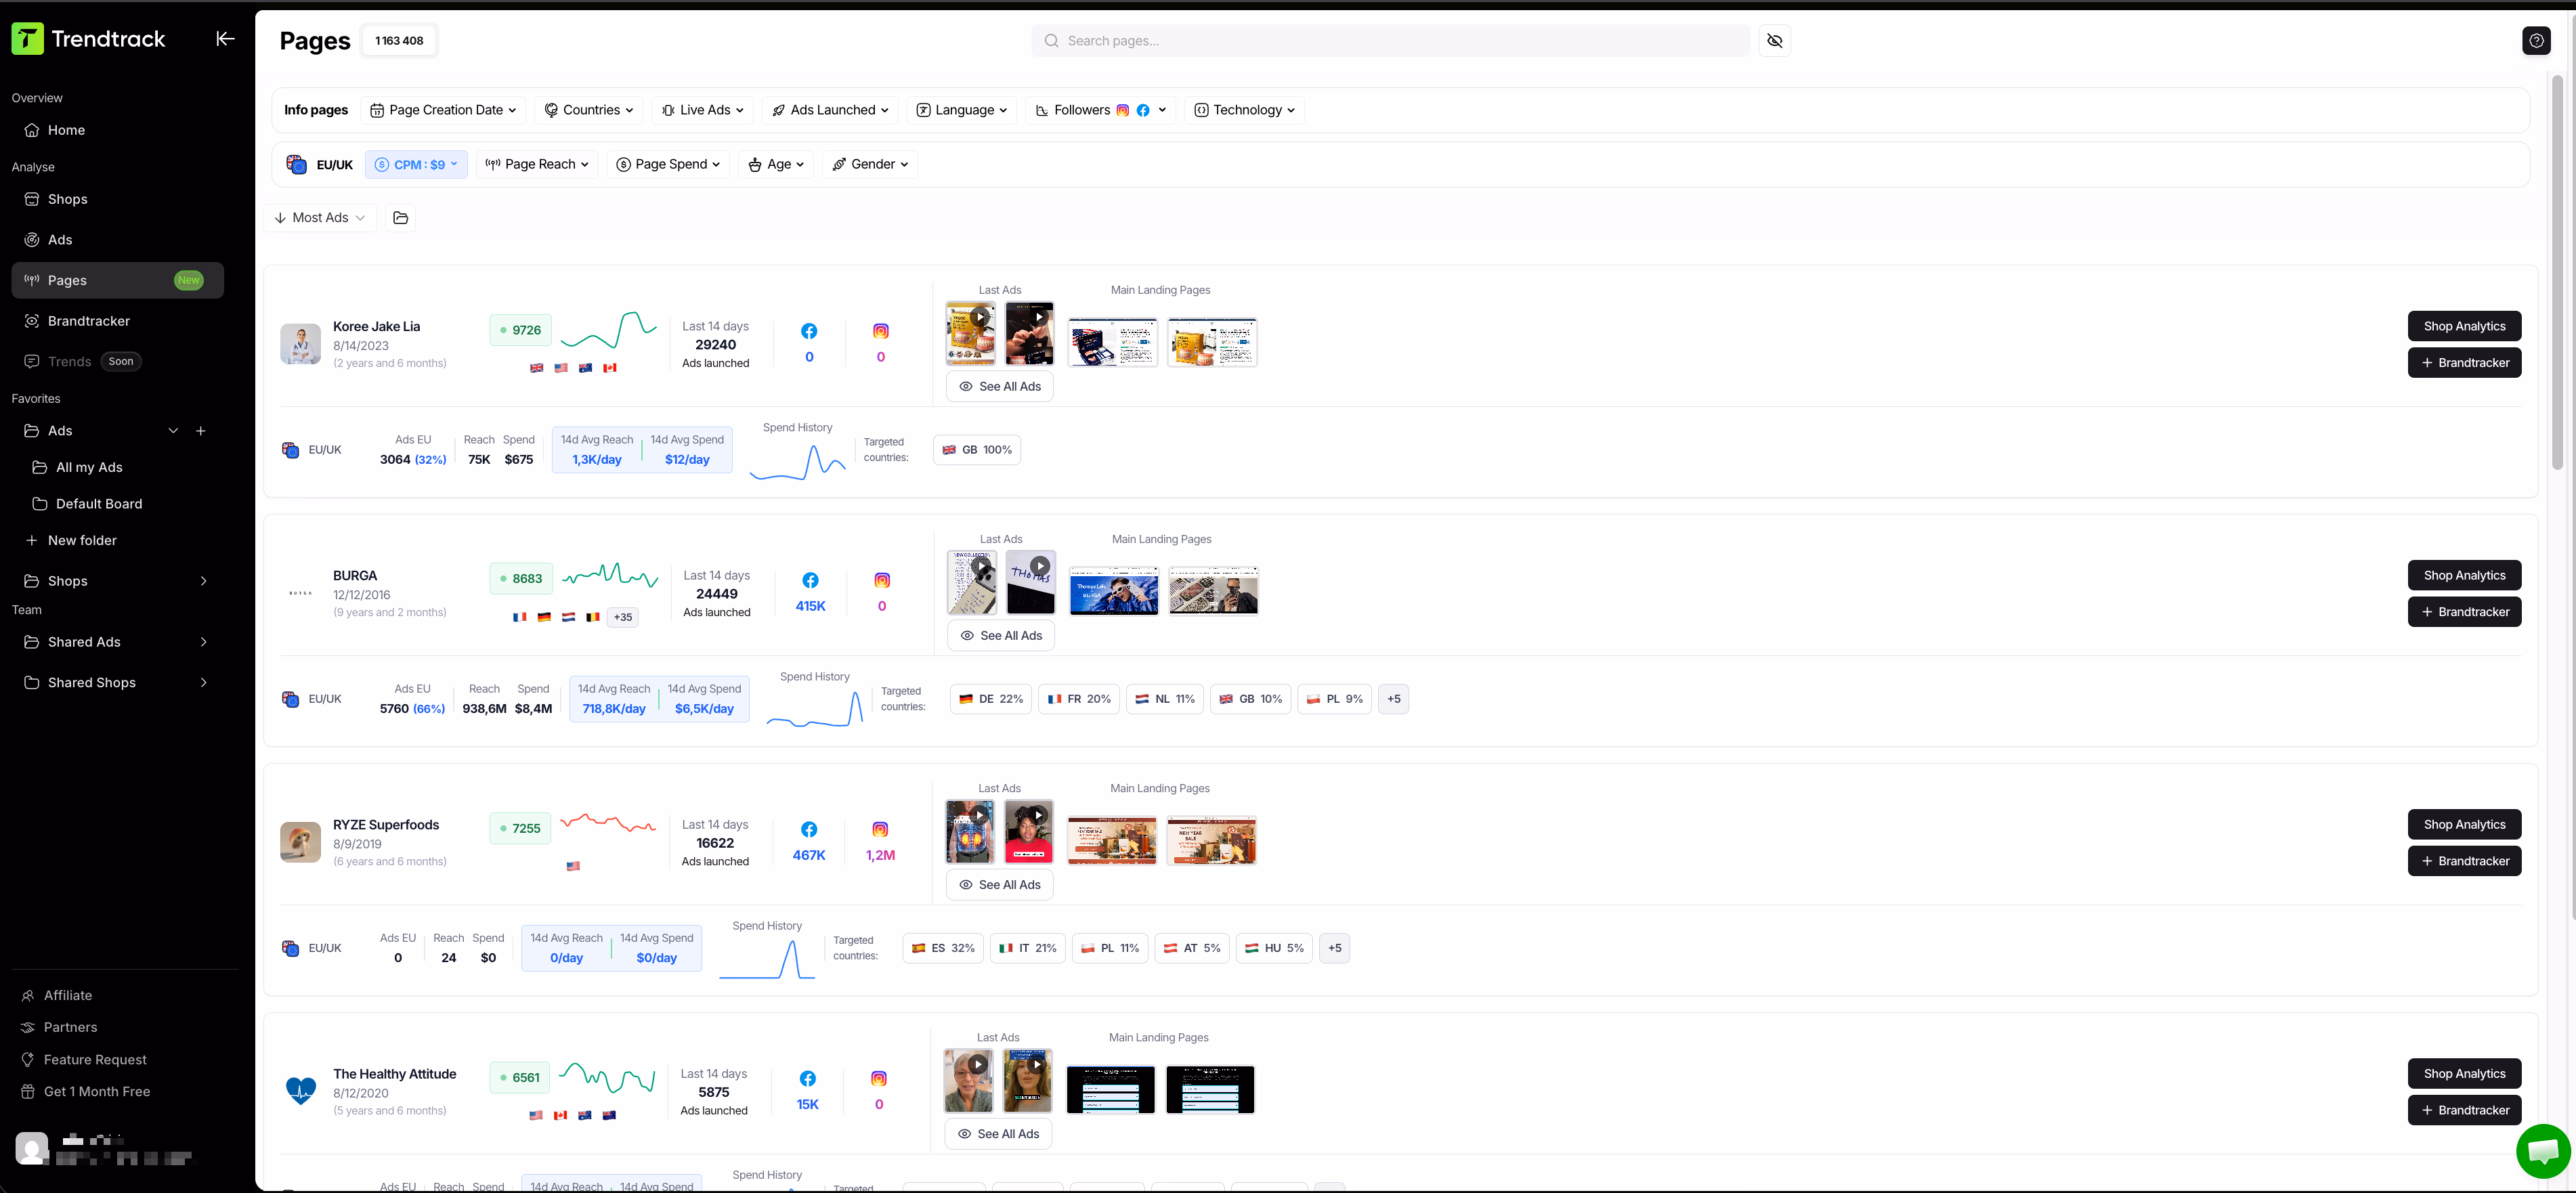This screenshot has height=1193, width=2576.
Task: Expand the Gender filter options
Action: tap(870, 164)
